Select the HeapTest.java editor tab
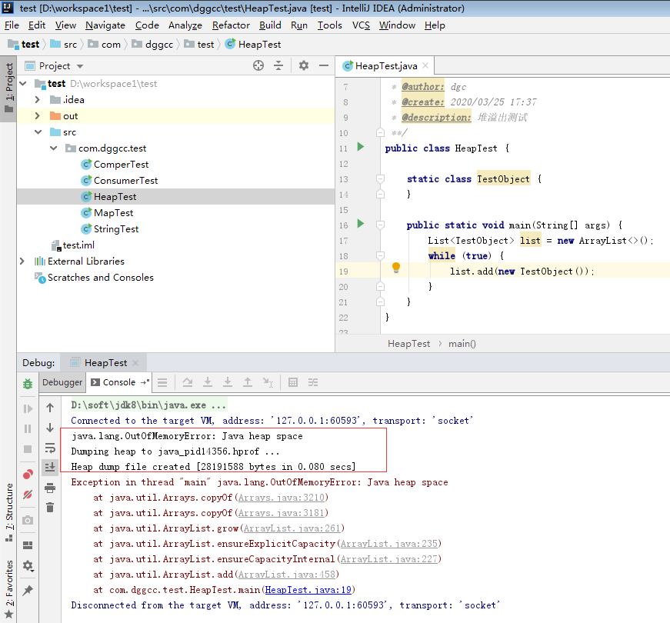Screen dimensions: 670x623 (x=386, y=66)
